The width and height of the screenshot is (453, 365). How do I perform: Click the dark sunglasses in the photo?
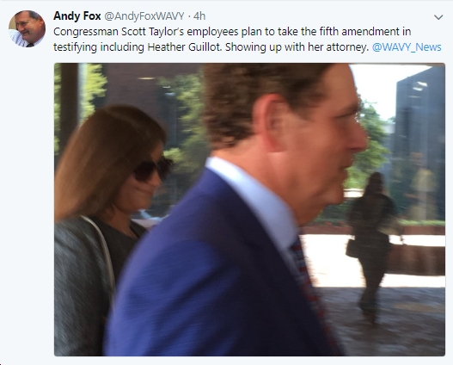[152, 169]
